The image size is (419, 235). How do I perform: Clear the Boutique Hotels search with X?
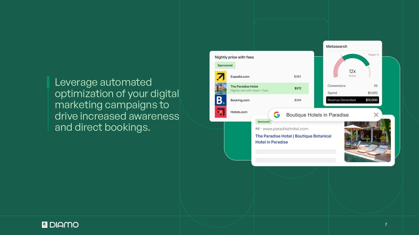[x=376, y=115]
